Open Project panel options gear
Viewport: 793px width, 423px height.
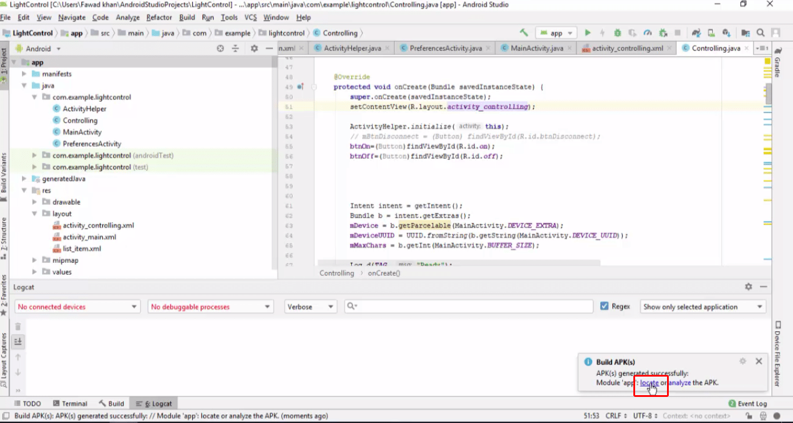[254, 48]
